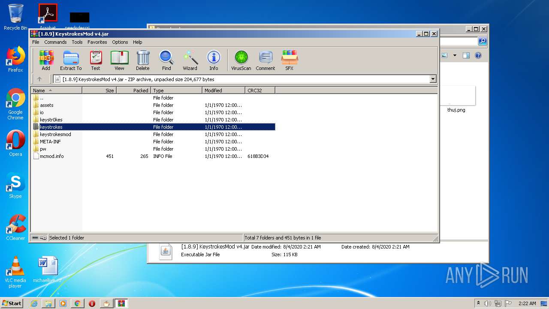Open Firefox desktop shortcut
Screen dimensions: 549x309
pyautogui.click(x=15, y=59)
